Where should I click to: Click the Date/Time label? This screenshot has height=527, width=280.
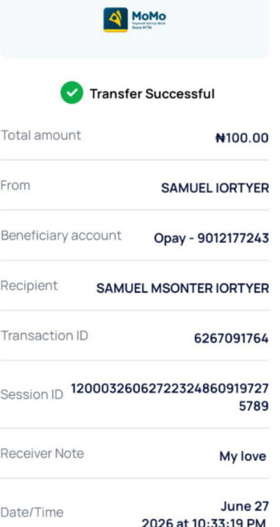tap(32, 513)
